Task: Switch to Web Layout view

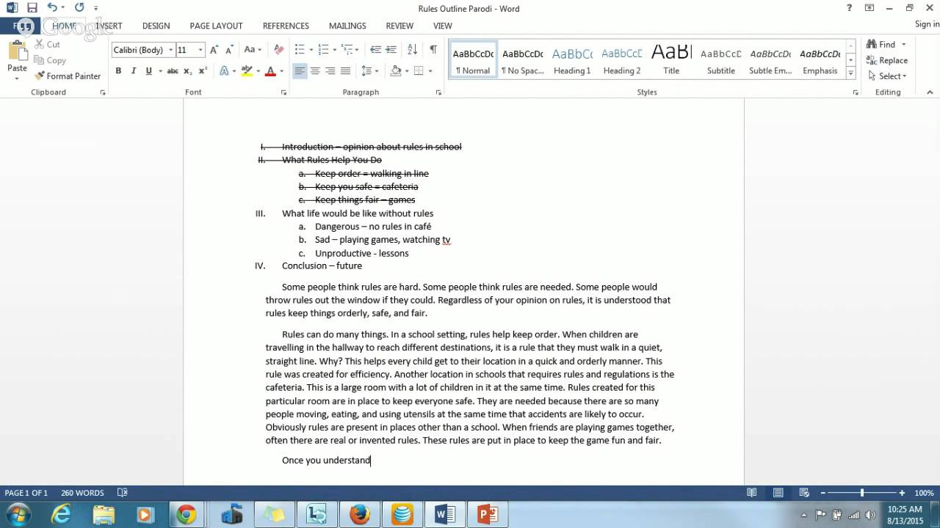Action: tap(804, 493)
